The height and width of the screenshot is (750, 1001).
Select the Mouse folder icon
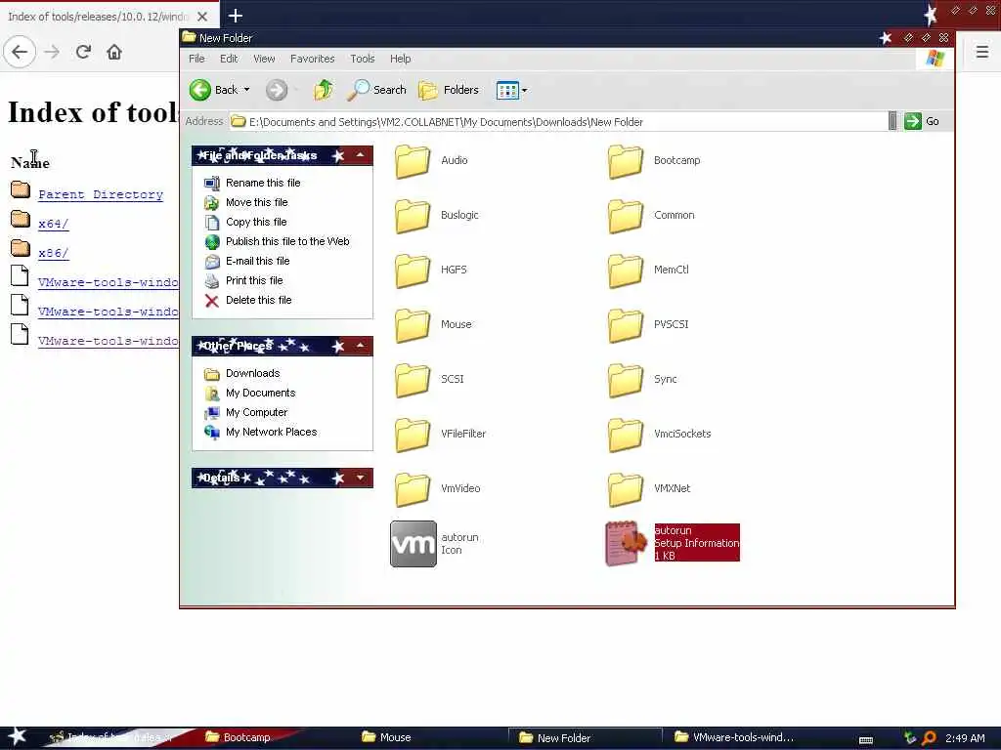pyautogui.click(x=413, y=324)
